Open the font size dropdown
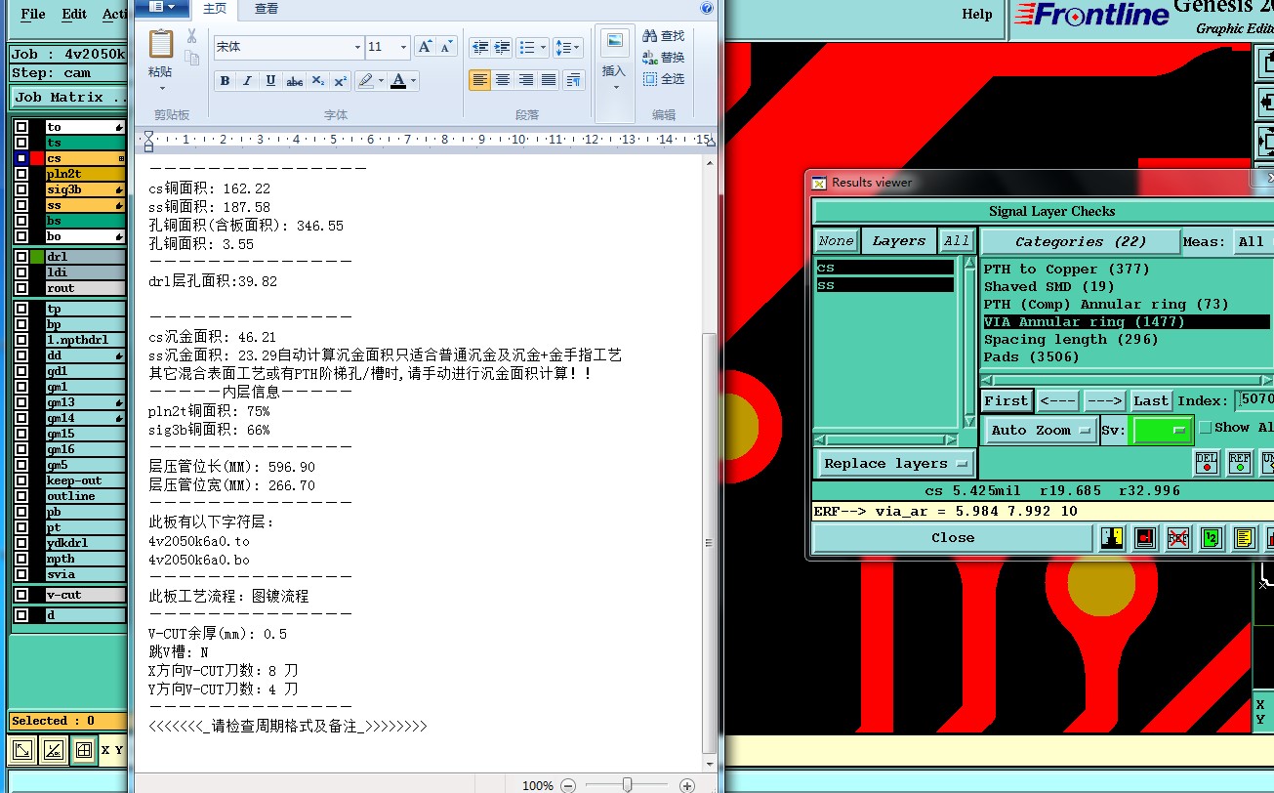Screen dimensions: 1274x793 tap(403, 47)
